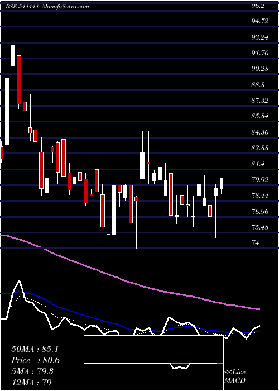Click the 88.8 price axis label
The width and height of the screenshot is (279, 391).
point(258,85)
